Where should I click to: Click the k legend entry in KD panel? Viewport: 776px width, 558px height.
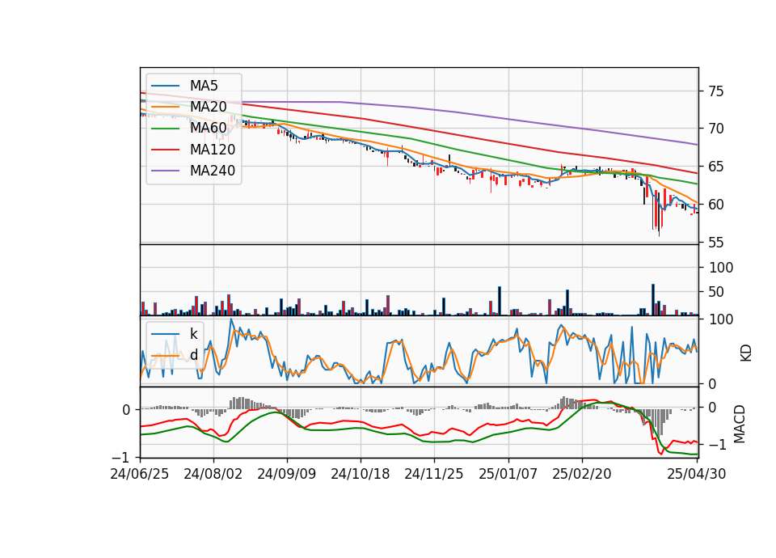tap(194, 334)
